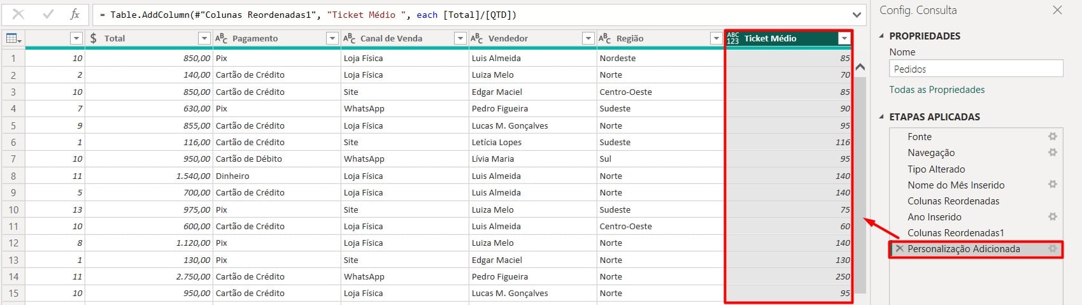
Task: Click Letícia Lopes vendor cell
Action: 533,143
